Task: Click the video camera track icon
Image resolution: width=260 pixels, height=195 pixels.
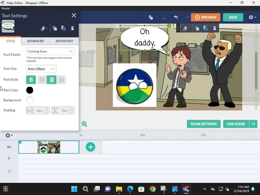Action: point(9,147)
